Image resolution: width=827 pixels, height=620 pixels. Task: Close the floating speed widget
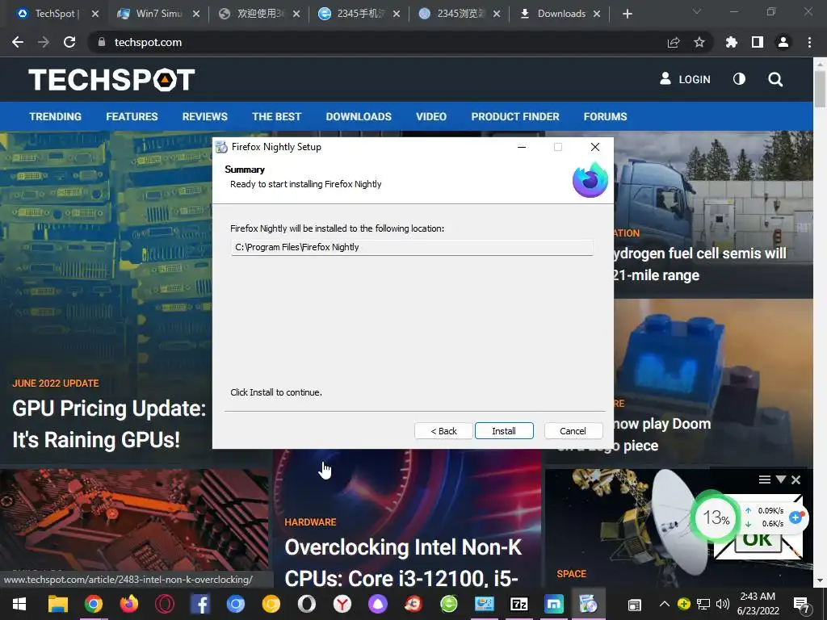tap(796, 480)
